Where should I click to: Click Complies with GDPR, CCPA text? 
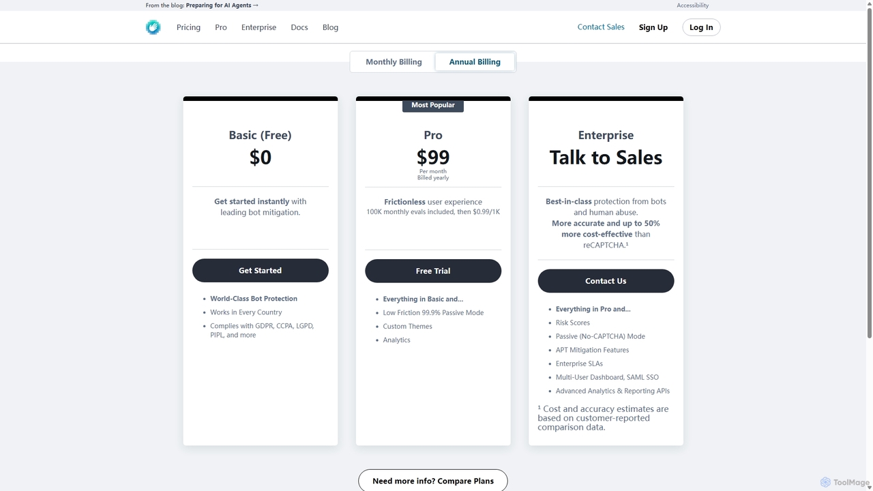(262, 331)
